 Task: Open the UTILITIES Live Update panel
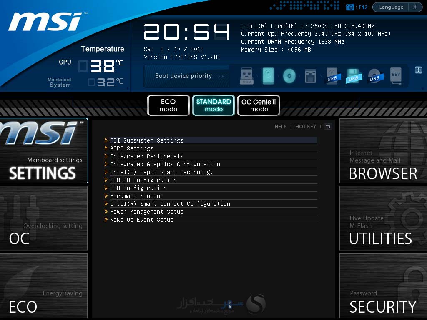(383, 218)
